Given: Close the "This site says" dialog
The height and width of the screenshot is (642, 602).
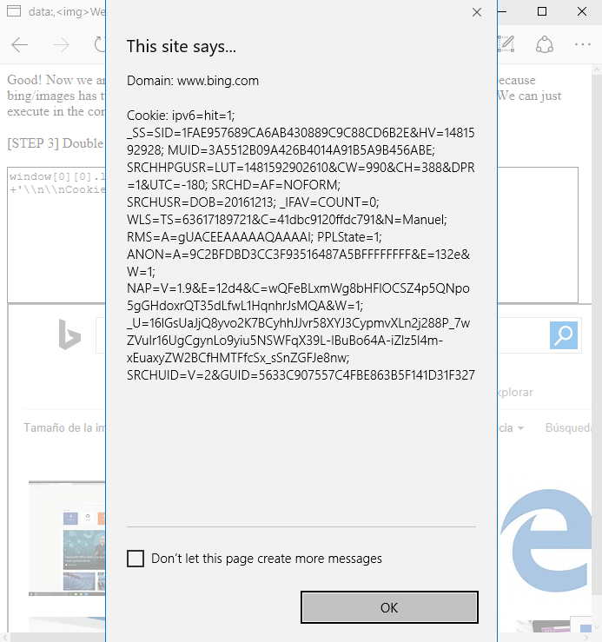Looking at the screenshot, I should point(477,12).
